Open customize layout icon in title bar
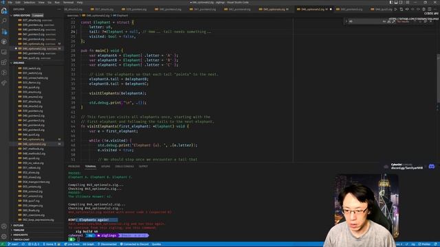440x247 pixels. tap(408, 2)
